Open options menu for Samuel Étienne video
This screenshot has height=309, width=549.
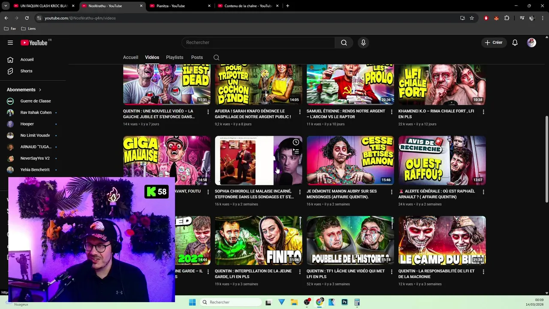(x=392, y=112)
